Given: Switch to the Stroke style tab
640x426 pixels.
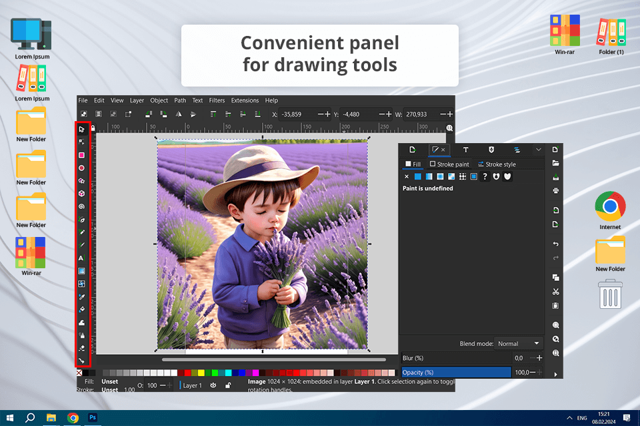Looking at the screenshot, I should (497, 164).
